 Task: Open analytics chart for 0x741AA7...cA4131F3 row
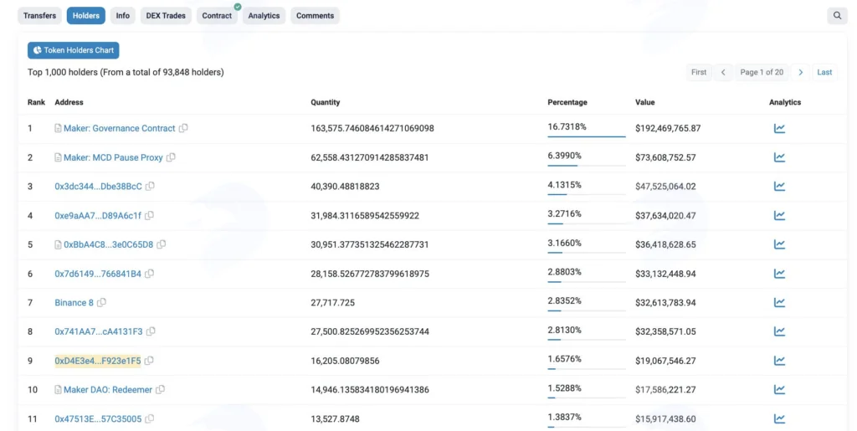pos(779,331)
